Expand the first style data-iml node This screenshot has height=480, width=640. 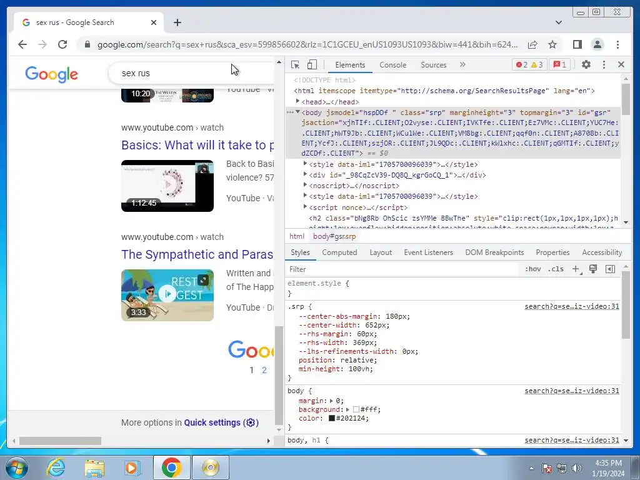pos(305,163)
